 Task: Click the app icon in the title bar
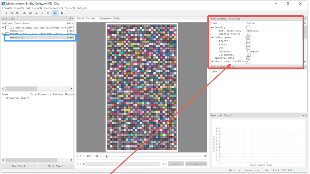click(3, 4)
